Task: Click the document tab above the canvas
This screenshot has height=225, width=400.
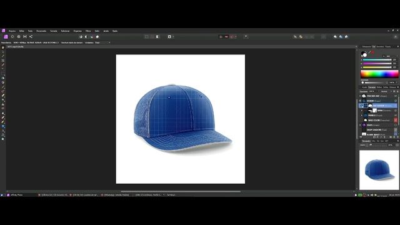Action: [16, 47]
